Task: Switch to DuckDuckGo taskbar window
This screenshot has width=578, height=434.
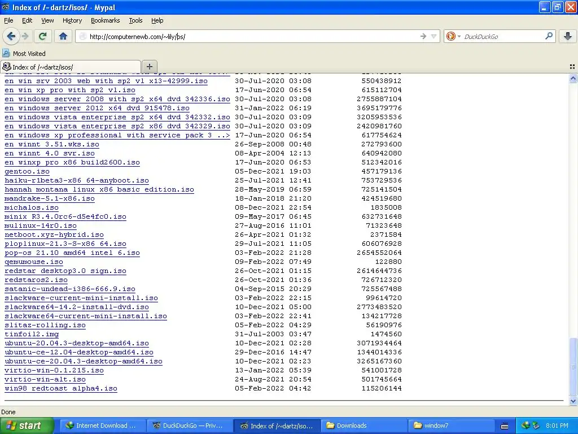Action: click(x=189, y=426)
